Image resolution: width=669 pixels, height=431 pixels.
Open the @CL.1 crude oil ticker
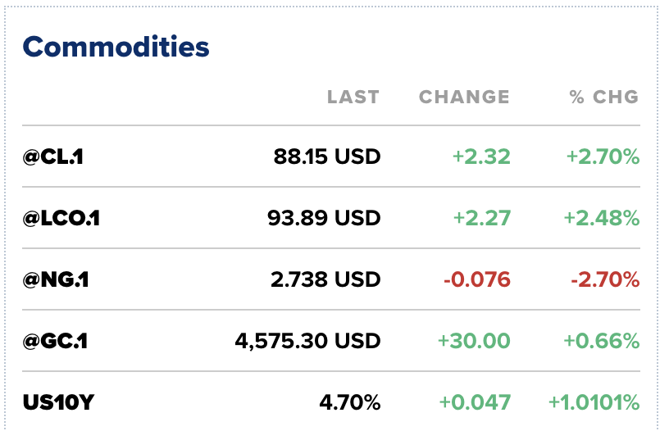53,157
